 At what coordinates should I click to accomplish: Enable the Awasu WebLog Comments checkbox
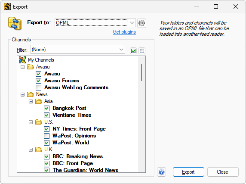click(x=38, y=87)
